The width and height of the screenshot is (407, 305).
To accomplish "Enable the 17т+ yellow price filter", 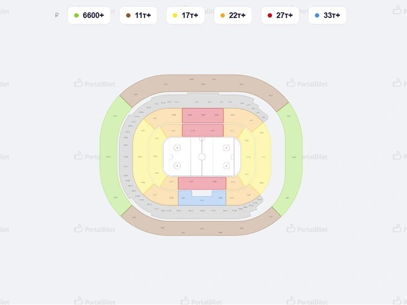I will pos(186,15).
